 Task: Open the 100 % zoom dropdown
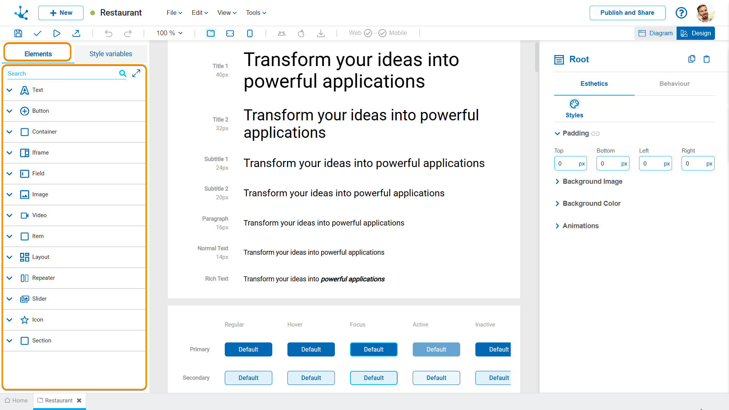click(169, 33)
